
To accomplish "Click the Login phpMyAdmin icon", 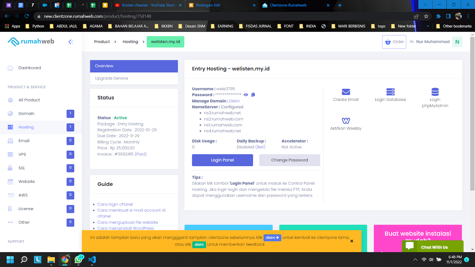I will [435, 92].
